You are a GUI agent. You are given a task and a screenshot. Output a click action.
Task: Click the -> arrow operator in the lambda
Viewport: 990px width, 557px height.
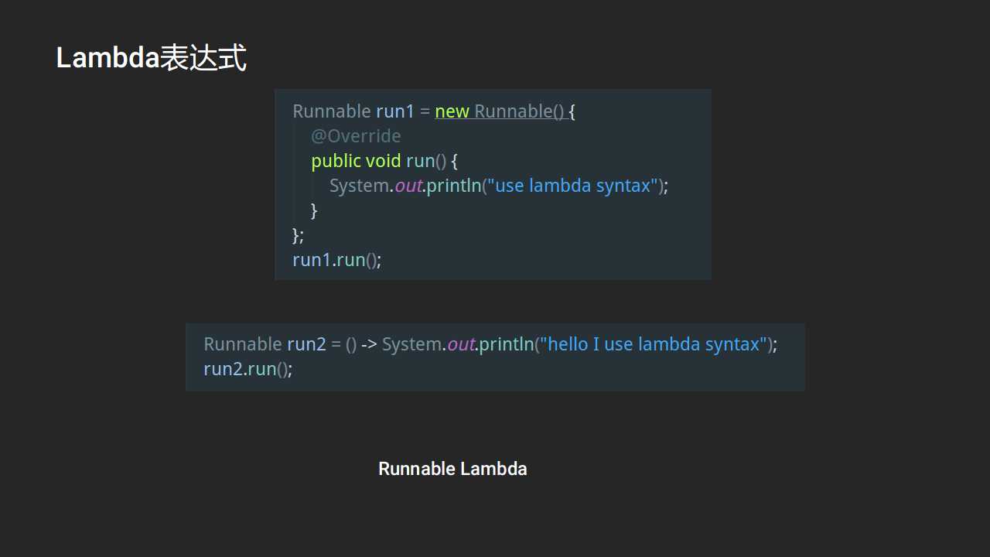click(369, 344)
